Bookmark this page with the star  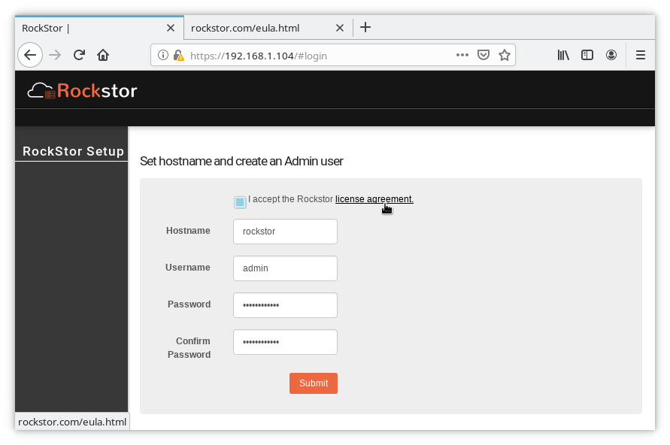click(x=505, y=55)
